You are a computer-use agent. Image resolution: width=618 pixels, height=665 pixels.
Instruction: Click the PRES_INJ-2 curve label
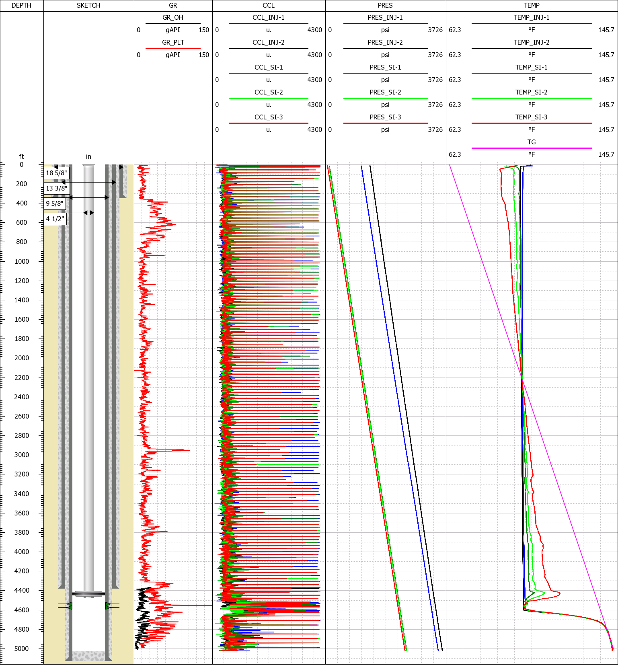(385, 42)
